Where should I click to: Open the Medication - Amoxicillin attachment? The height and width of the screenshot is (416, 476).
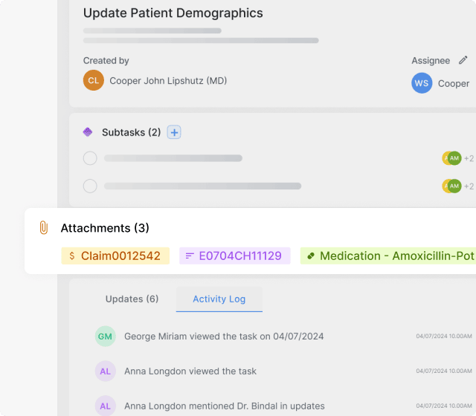(388, 256)
